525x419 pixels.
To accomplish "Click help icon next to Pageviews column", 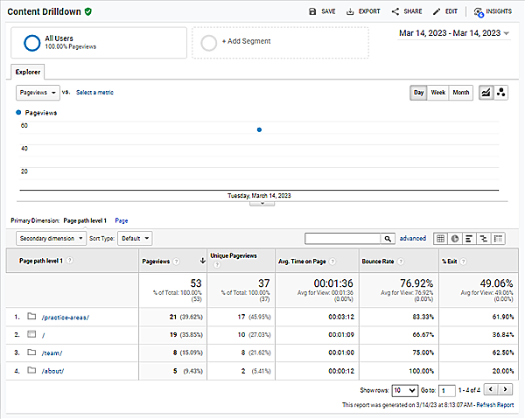I will pos(176,262).
